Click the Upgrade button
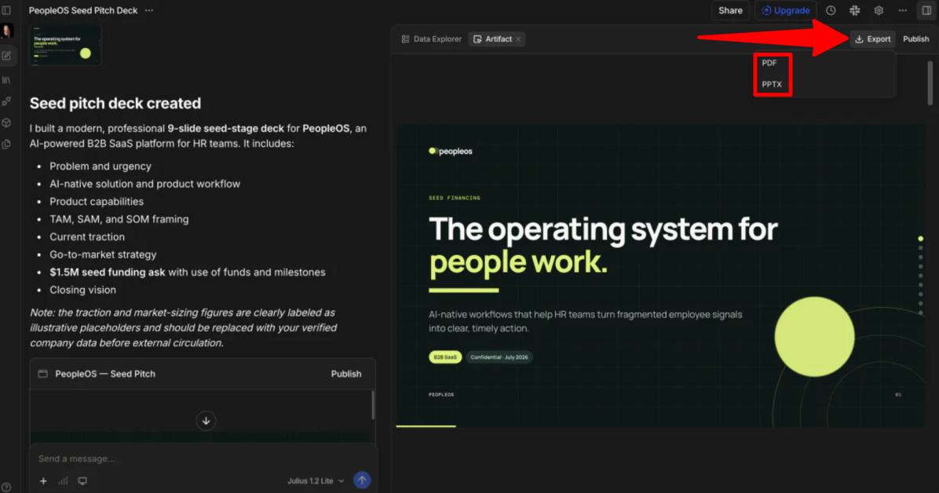Screen dimensions: 939x493 [x=786, y=10]
